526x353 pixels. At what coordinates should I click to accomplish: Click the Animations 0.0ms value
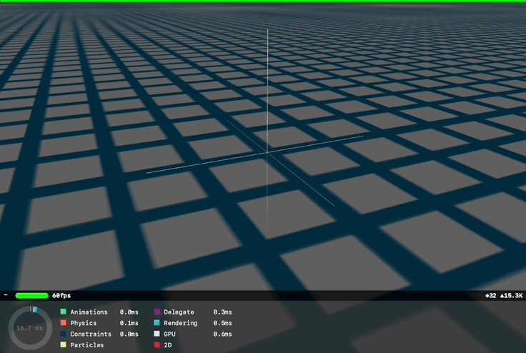click(x=129, y=312)
